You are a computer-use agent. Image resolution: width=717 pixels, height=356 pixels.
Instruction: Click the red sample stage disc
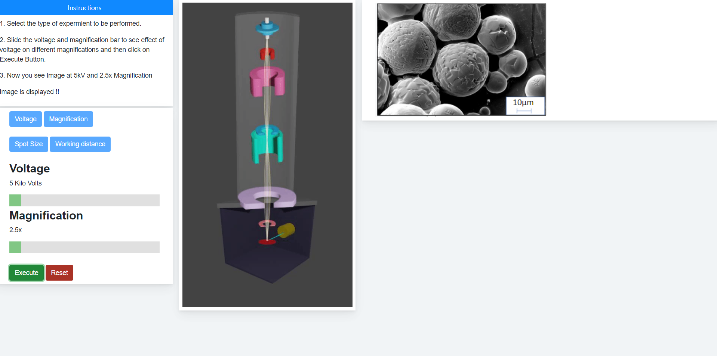click(267, 242)
